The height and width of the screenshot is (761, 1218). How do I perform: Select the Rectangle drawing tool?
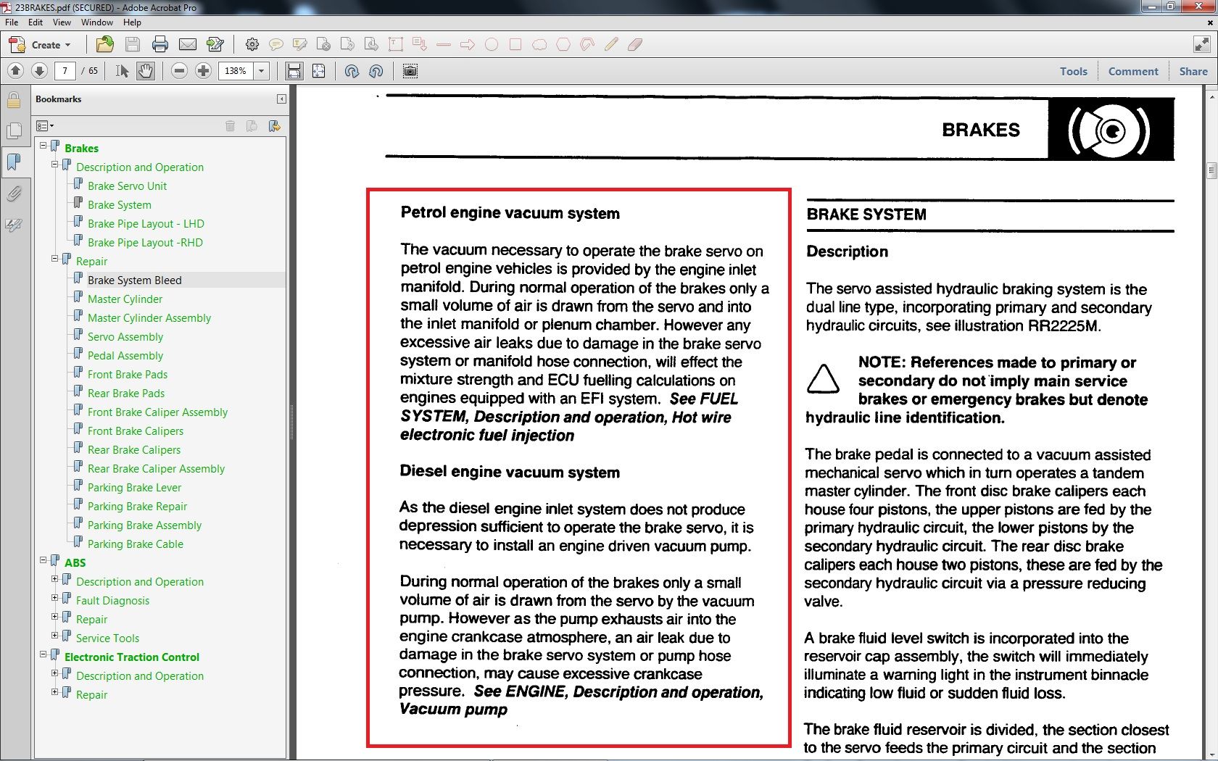coord(515,45)
